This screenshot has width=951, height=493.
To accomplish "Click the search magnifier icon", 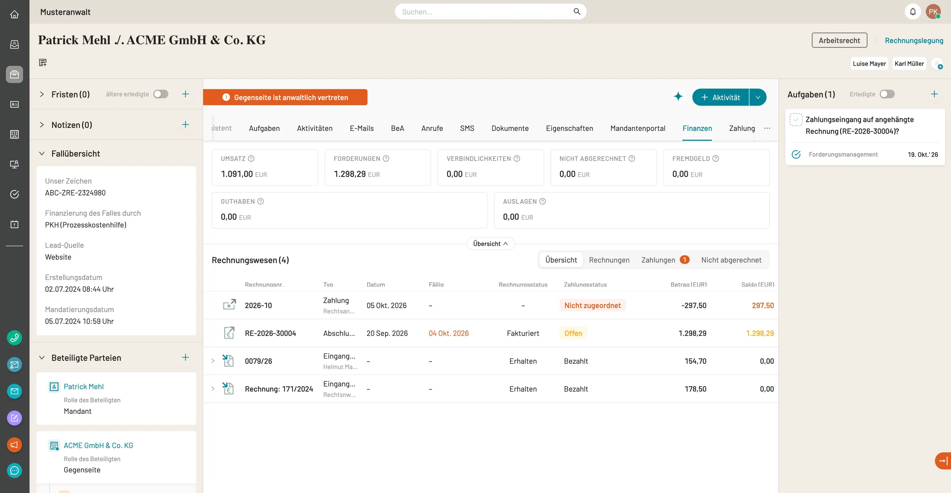I will coord(577,11).
